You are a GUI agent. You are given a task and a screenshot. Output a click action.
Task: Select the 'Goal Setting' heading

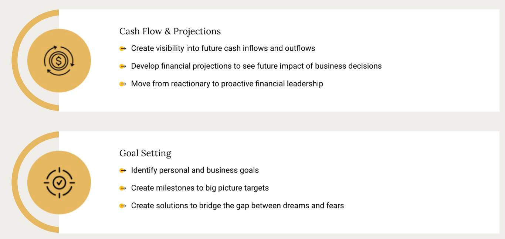click(145, 153)
